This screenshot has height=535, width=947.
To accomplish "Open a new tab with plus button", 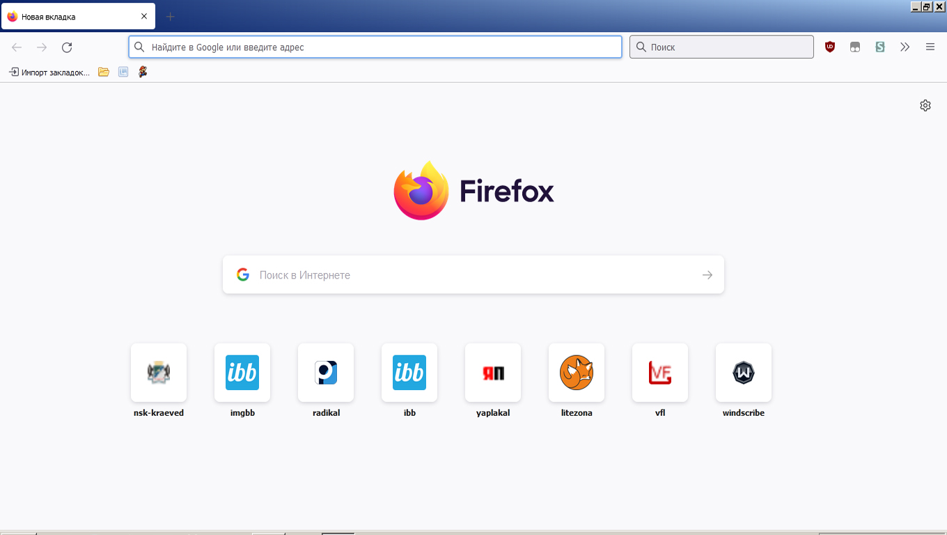I will click(171, 17).
